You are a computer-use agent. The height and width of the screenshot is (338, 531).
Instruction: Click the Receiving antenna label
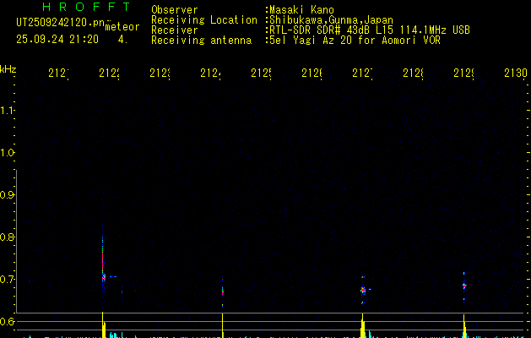click(x=201, y=41)
